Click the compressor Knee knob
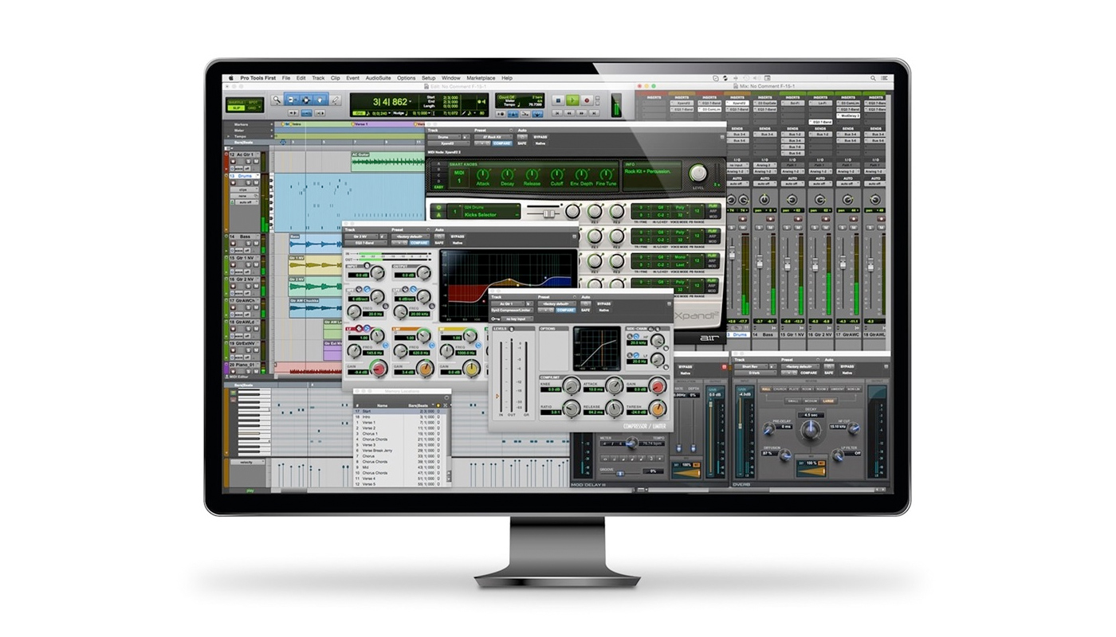The height and width of the screenshot is (637, 1116). [x=572, y=385]
